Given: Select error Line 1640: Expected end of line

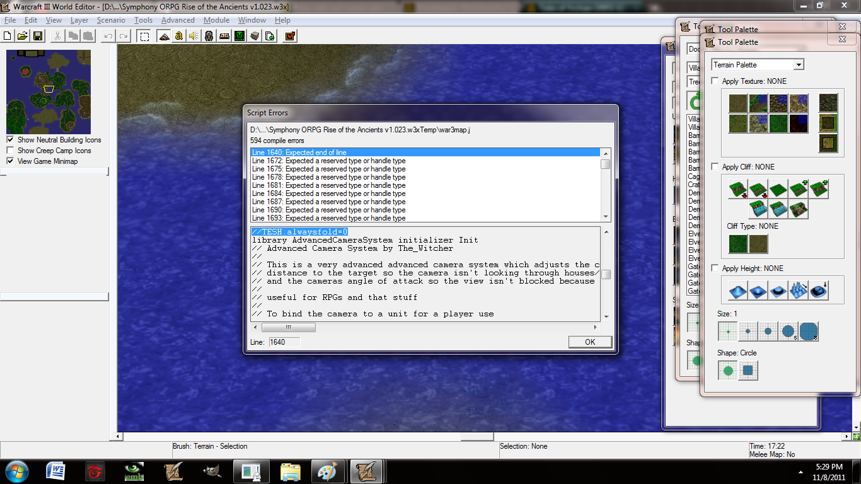Looking at the screenshot, I should coord(425,153).
